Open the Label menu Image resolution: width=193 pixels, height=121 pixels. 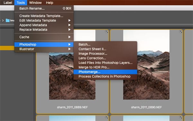(x=8, y=3)
